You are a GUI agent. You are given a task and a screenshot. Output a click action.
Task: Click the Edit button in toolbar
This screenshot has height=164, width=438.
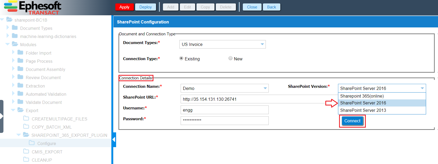point(188,7)
